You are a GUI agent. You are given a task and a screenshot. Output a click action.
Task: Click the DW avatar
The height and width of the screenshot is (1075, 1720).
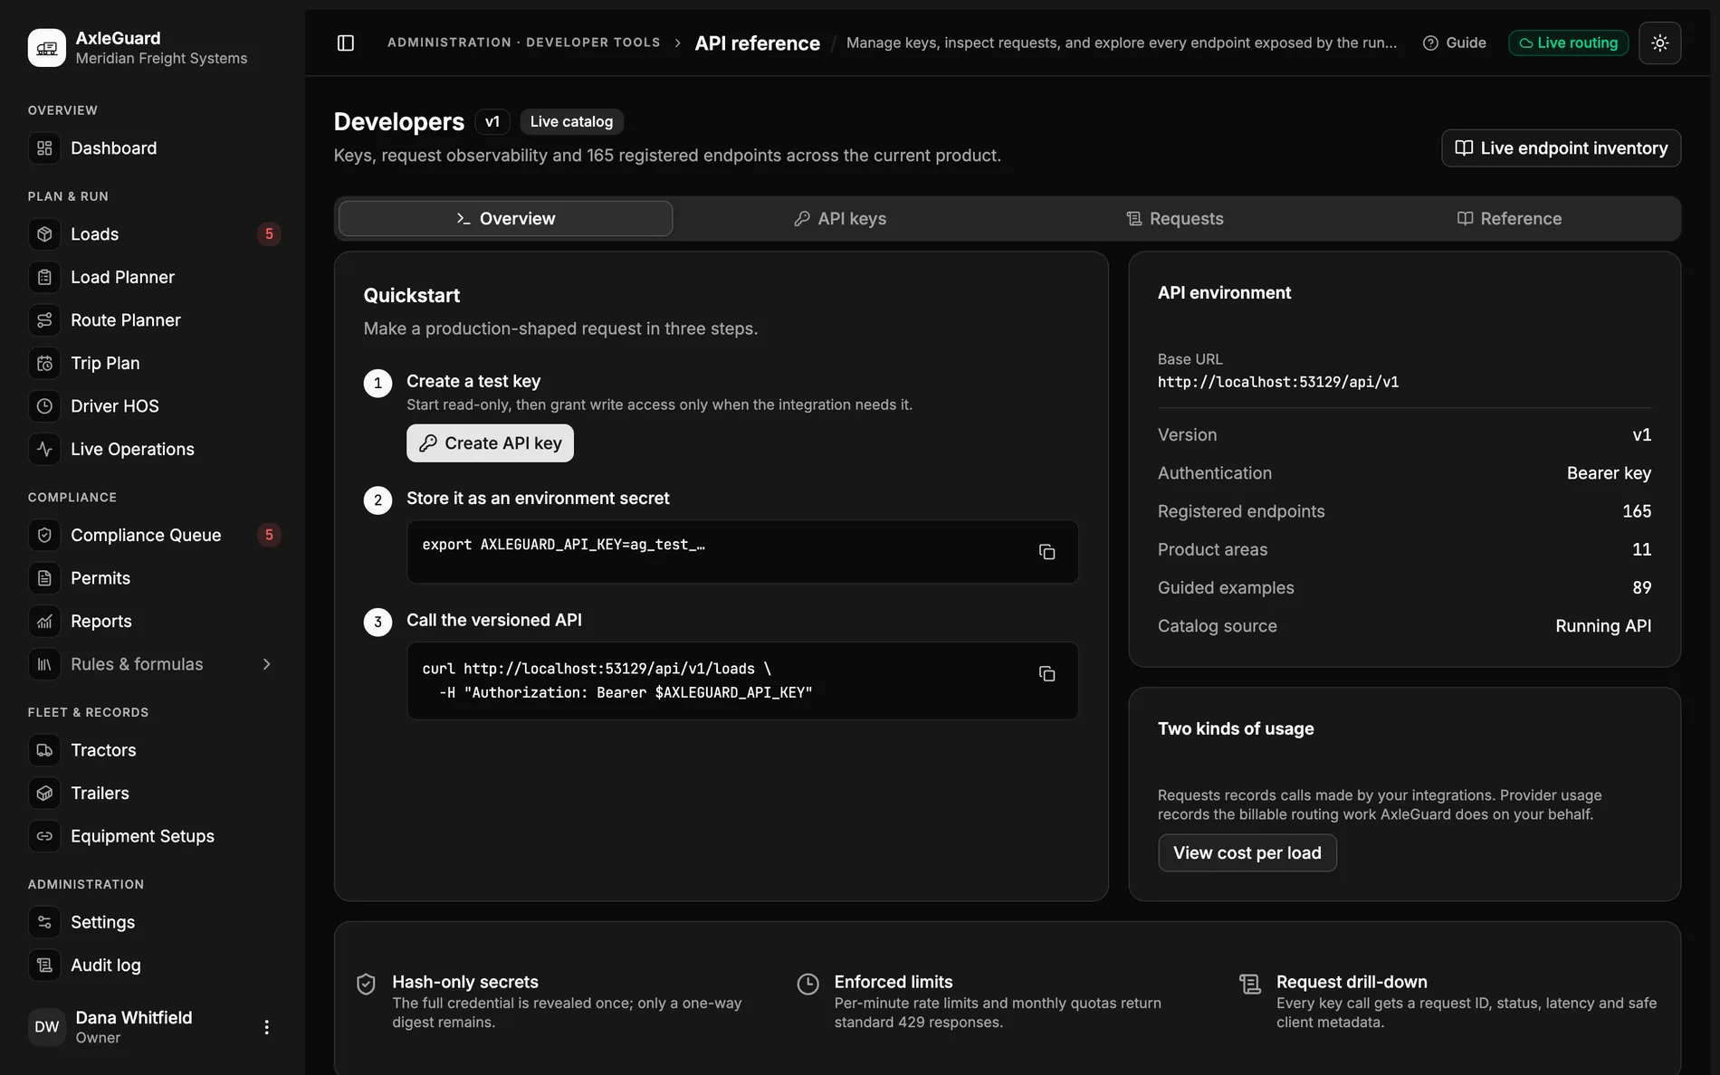click(47, 1027)
